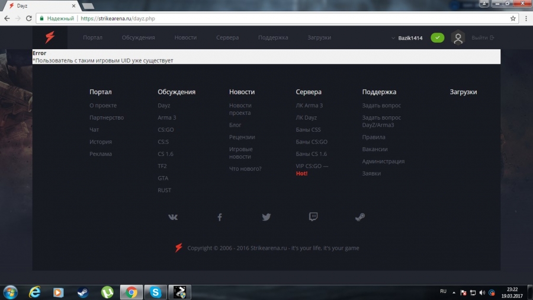533x300 pixels.
Task: Open the Рецензии link
Action: click(x=242, y=137)
